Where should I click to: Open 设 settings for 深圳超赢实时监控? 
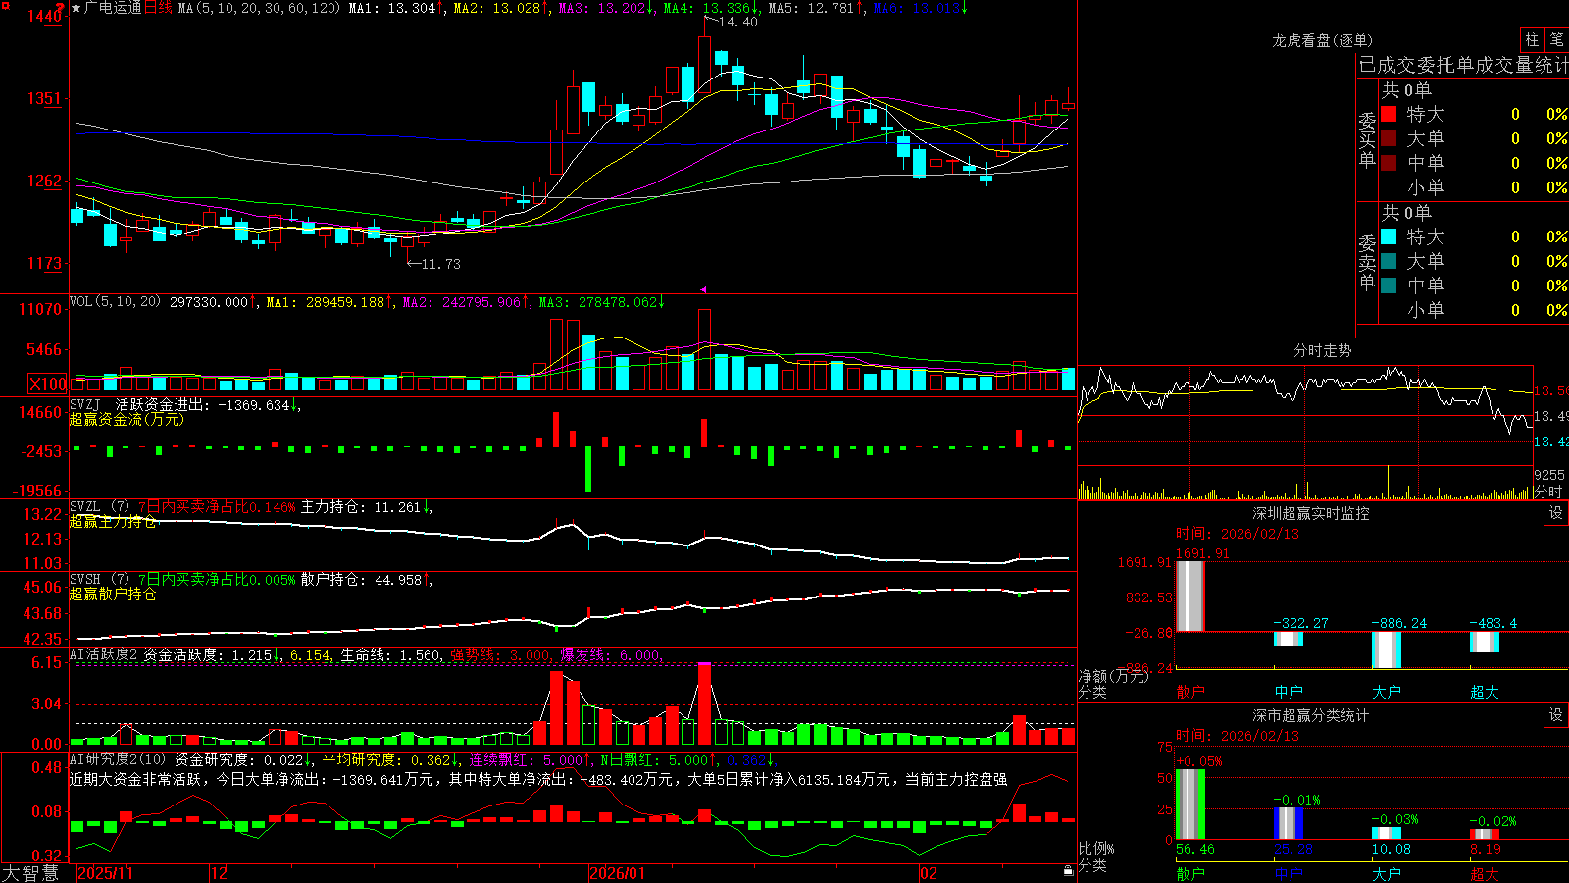tap(1556, 513)
